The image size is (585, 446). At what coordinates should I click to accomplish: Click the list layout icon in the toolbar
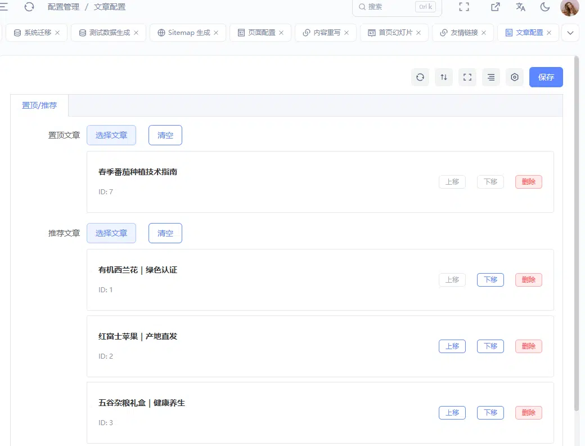(491, 77)
